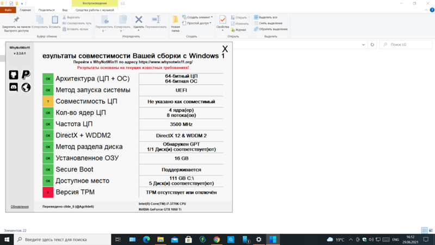Open the globe website icon in WhyNotWin11
Image resolution: width=435 pixels, height=245 pixels.
[26, 87]
